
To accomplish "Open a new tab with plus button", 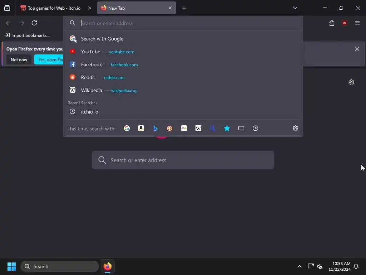I will pos(184,8).
